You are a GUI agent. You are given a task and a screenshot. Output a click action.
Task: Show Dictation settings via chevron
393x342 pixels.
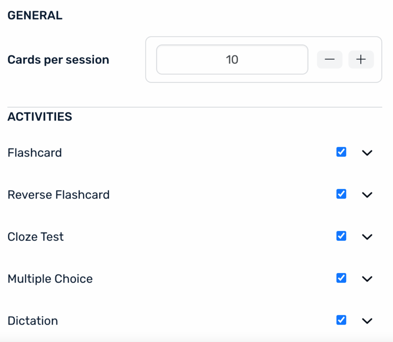pos(367,321)
